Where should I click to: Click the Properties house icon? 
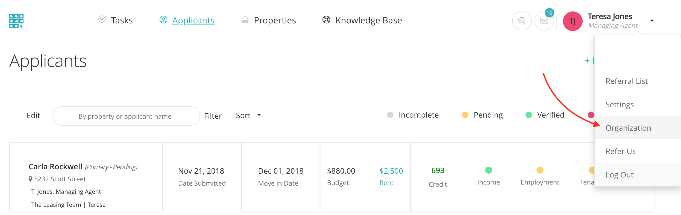[245, 20]
